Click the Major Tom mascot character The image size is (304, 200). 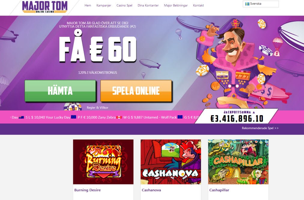coord(236,64)
